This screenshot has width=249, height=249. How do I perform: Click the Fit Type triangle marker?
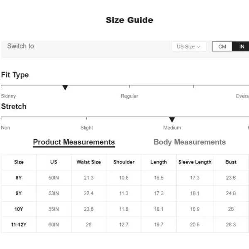click(65, 88)
